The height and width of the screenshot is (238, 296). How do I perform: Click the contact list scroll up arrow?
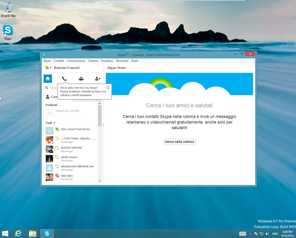click(x=100, y=104)
